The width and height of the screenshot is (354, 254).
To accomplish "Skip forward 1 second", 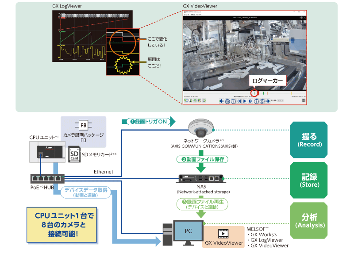I will pyautogui.click(x=256, y=101).
